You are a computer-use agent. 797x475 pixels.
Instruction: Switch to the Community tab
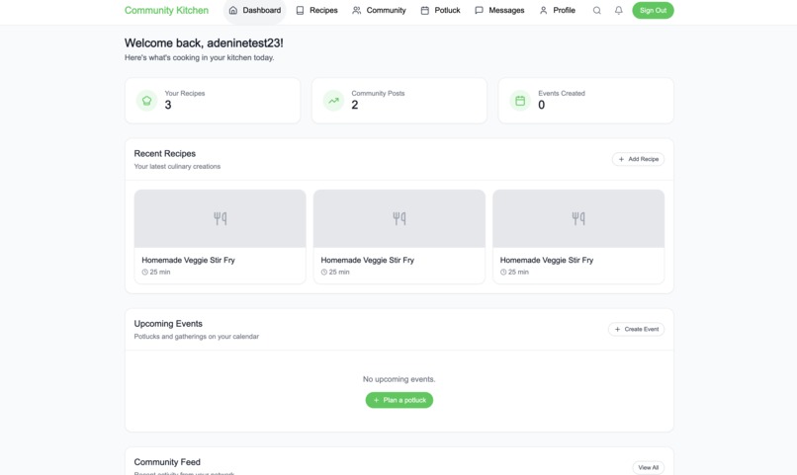pyautogui.click(x=379, y=10)
